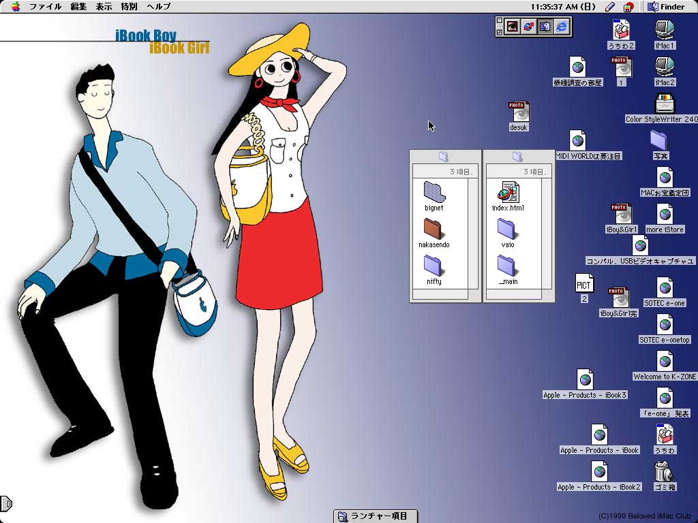Click the menu bar clock
698x523 pixels.
[562, 7]
